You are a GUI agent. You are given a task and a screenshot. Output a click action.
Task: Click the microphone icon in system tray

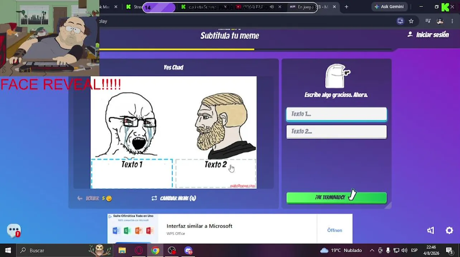pos(388,250)
